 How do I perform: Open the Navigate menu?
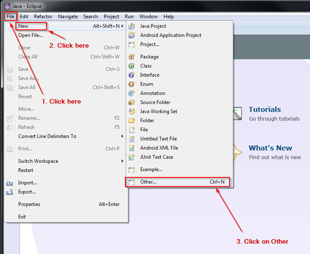tap(68, 17)
